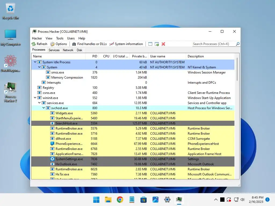Viewport: 275px width, 206px height.
Task: Click the find window toolbar icon
Action: tap(150, 44)
